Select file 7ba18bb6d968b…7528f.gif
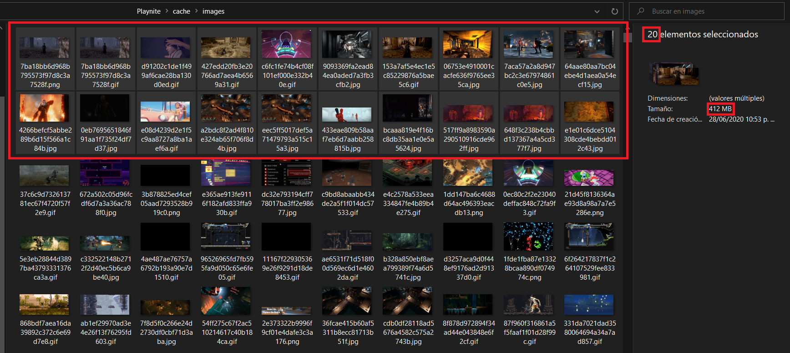This screenshot has height=353, width=790. (x=106, y=58)
